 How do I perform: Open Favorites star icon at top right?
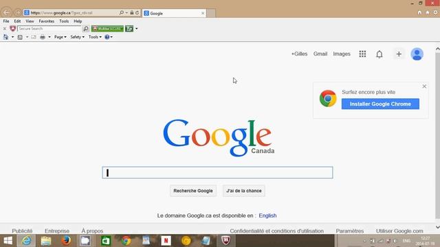point(428,12)
